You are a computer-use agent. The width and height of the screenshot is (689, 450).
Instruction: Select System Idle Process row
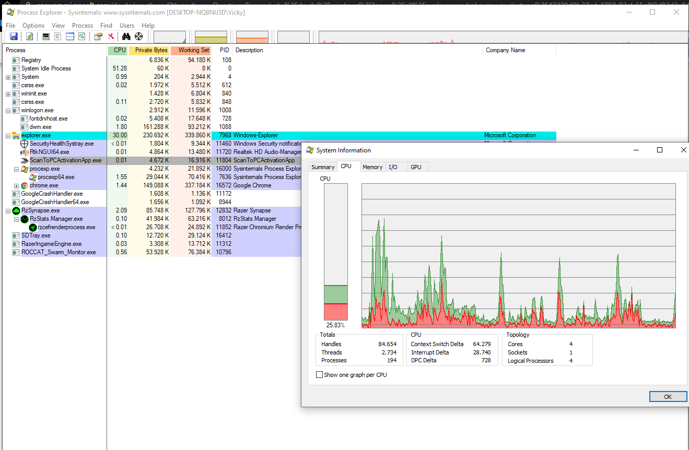tap(279, 68)
